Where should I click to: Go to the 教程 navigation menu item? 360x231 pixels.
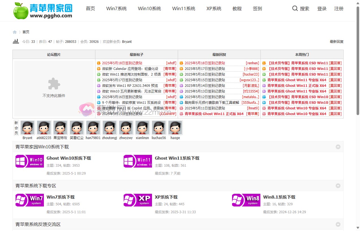tap(237, 8)
